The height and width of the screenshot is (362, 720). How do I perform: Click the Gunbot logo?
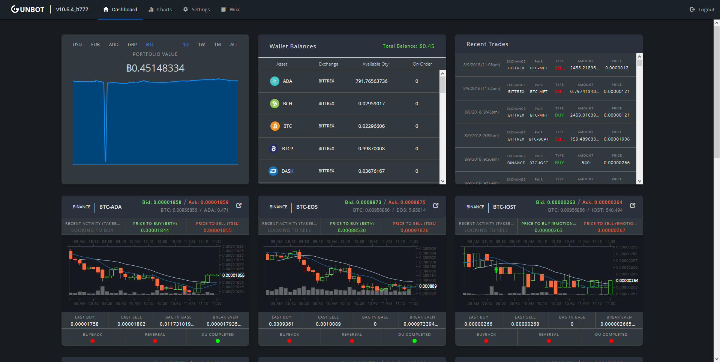28,9
